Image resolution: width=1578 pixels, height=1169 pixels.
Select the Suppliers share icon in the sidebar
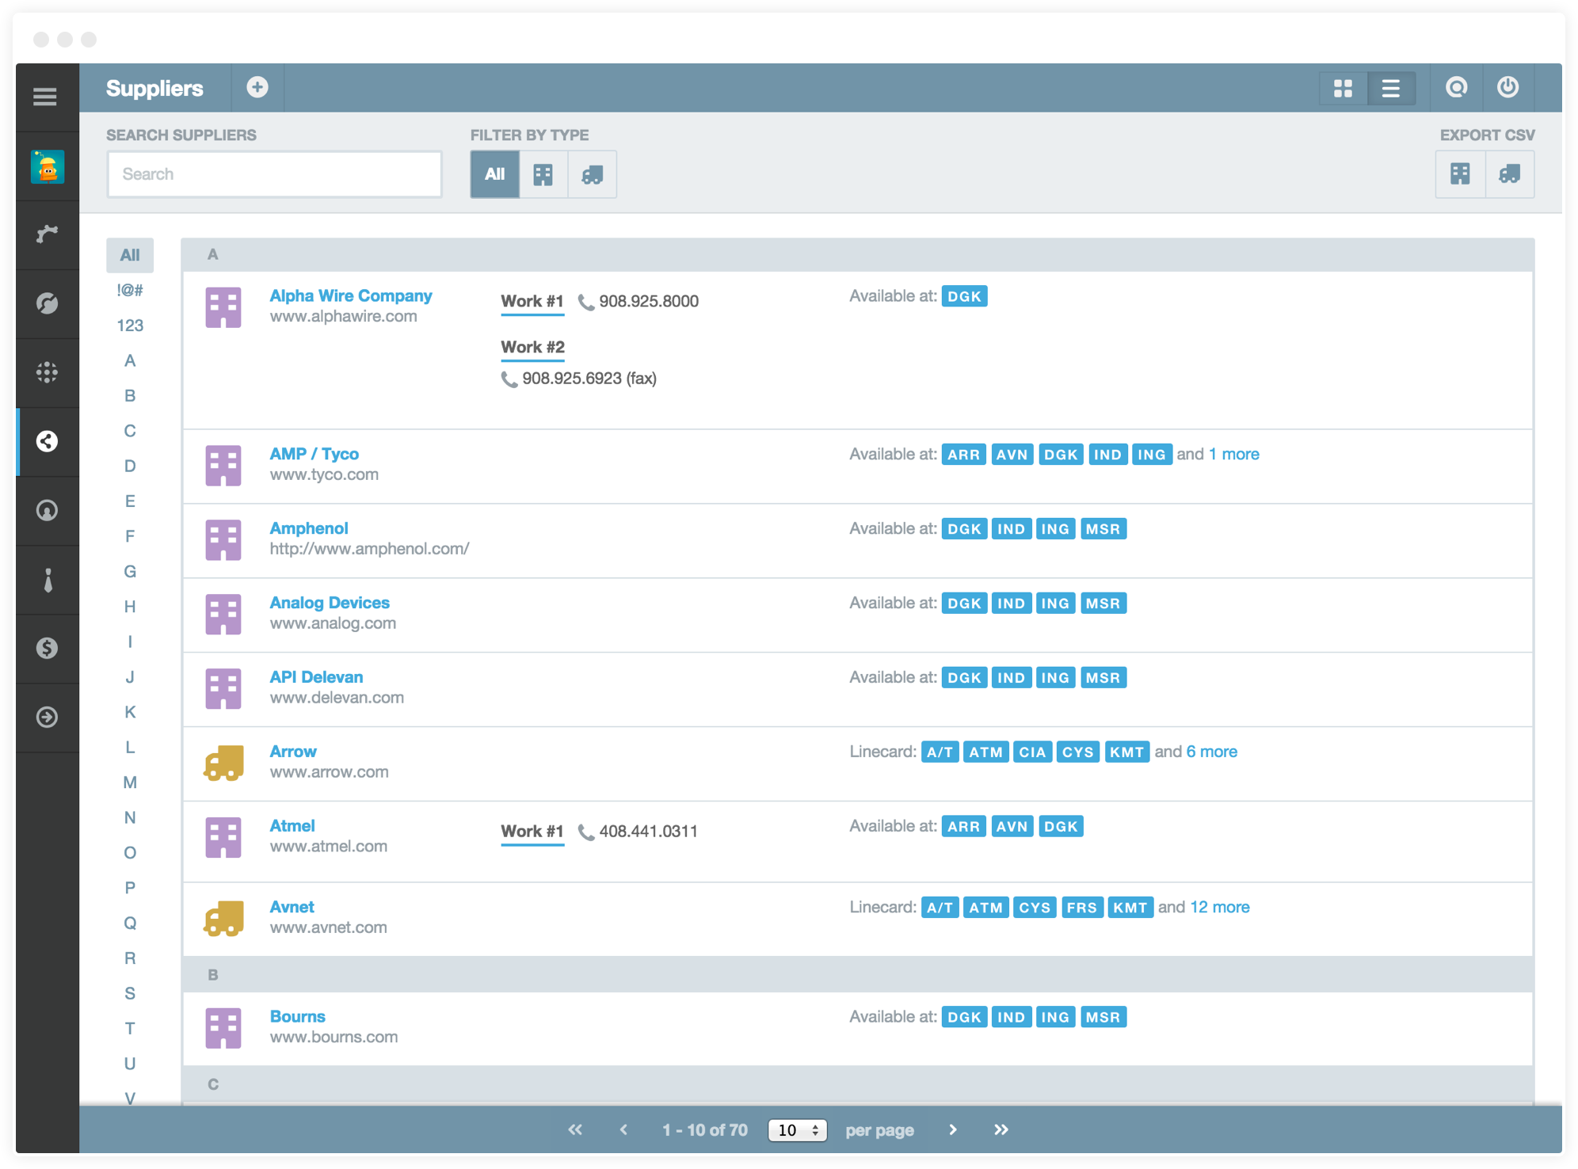[47, 441]
